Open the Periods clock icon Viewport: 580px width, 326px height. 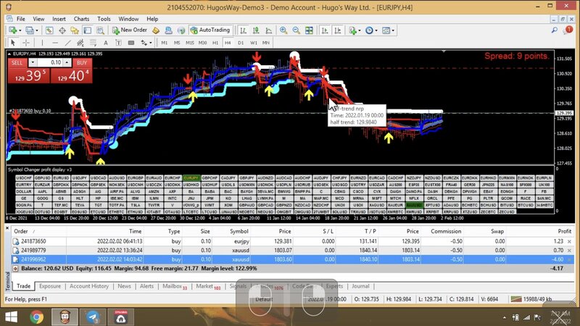[x=369, y=30]
